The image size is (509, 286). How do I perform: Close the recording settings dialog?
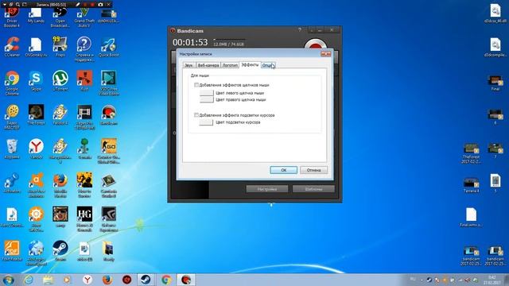[325, 54]
